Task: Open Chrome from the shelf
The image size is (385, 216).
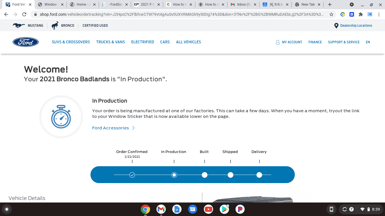Action: click(x=145, y=209)
